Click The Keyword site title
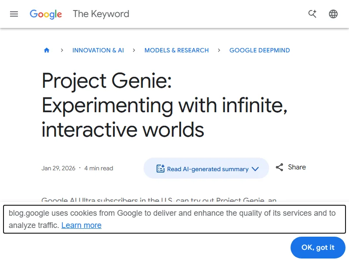This screenshot has width=349, height=262. coord(101,14)
